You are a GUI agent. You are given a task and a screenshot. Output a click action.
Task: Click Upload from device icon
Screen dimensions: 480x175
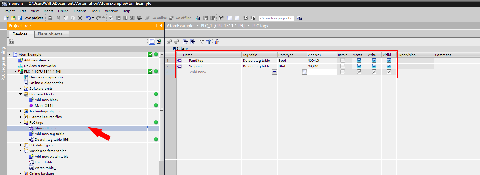pyautogui.click(x=125, y=18)
